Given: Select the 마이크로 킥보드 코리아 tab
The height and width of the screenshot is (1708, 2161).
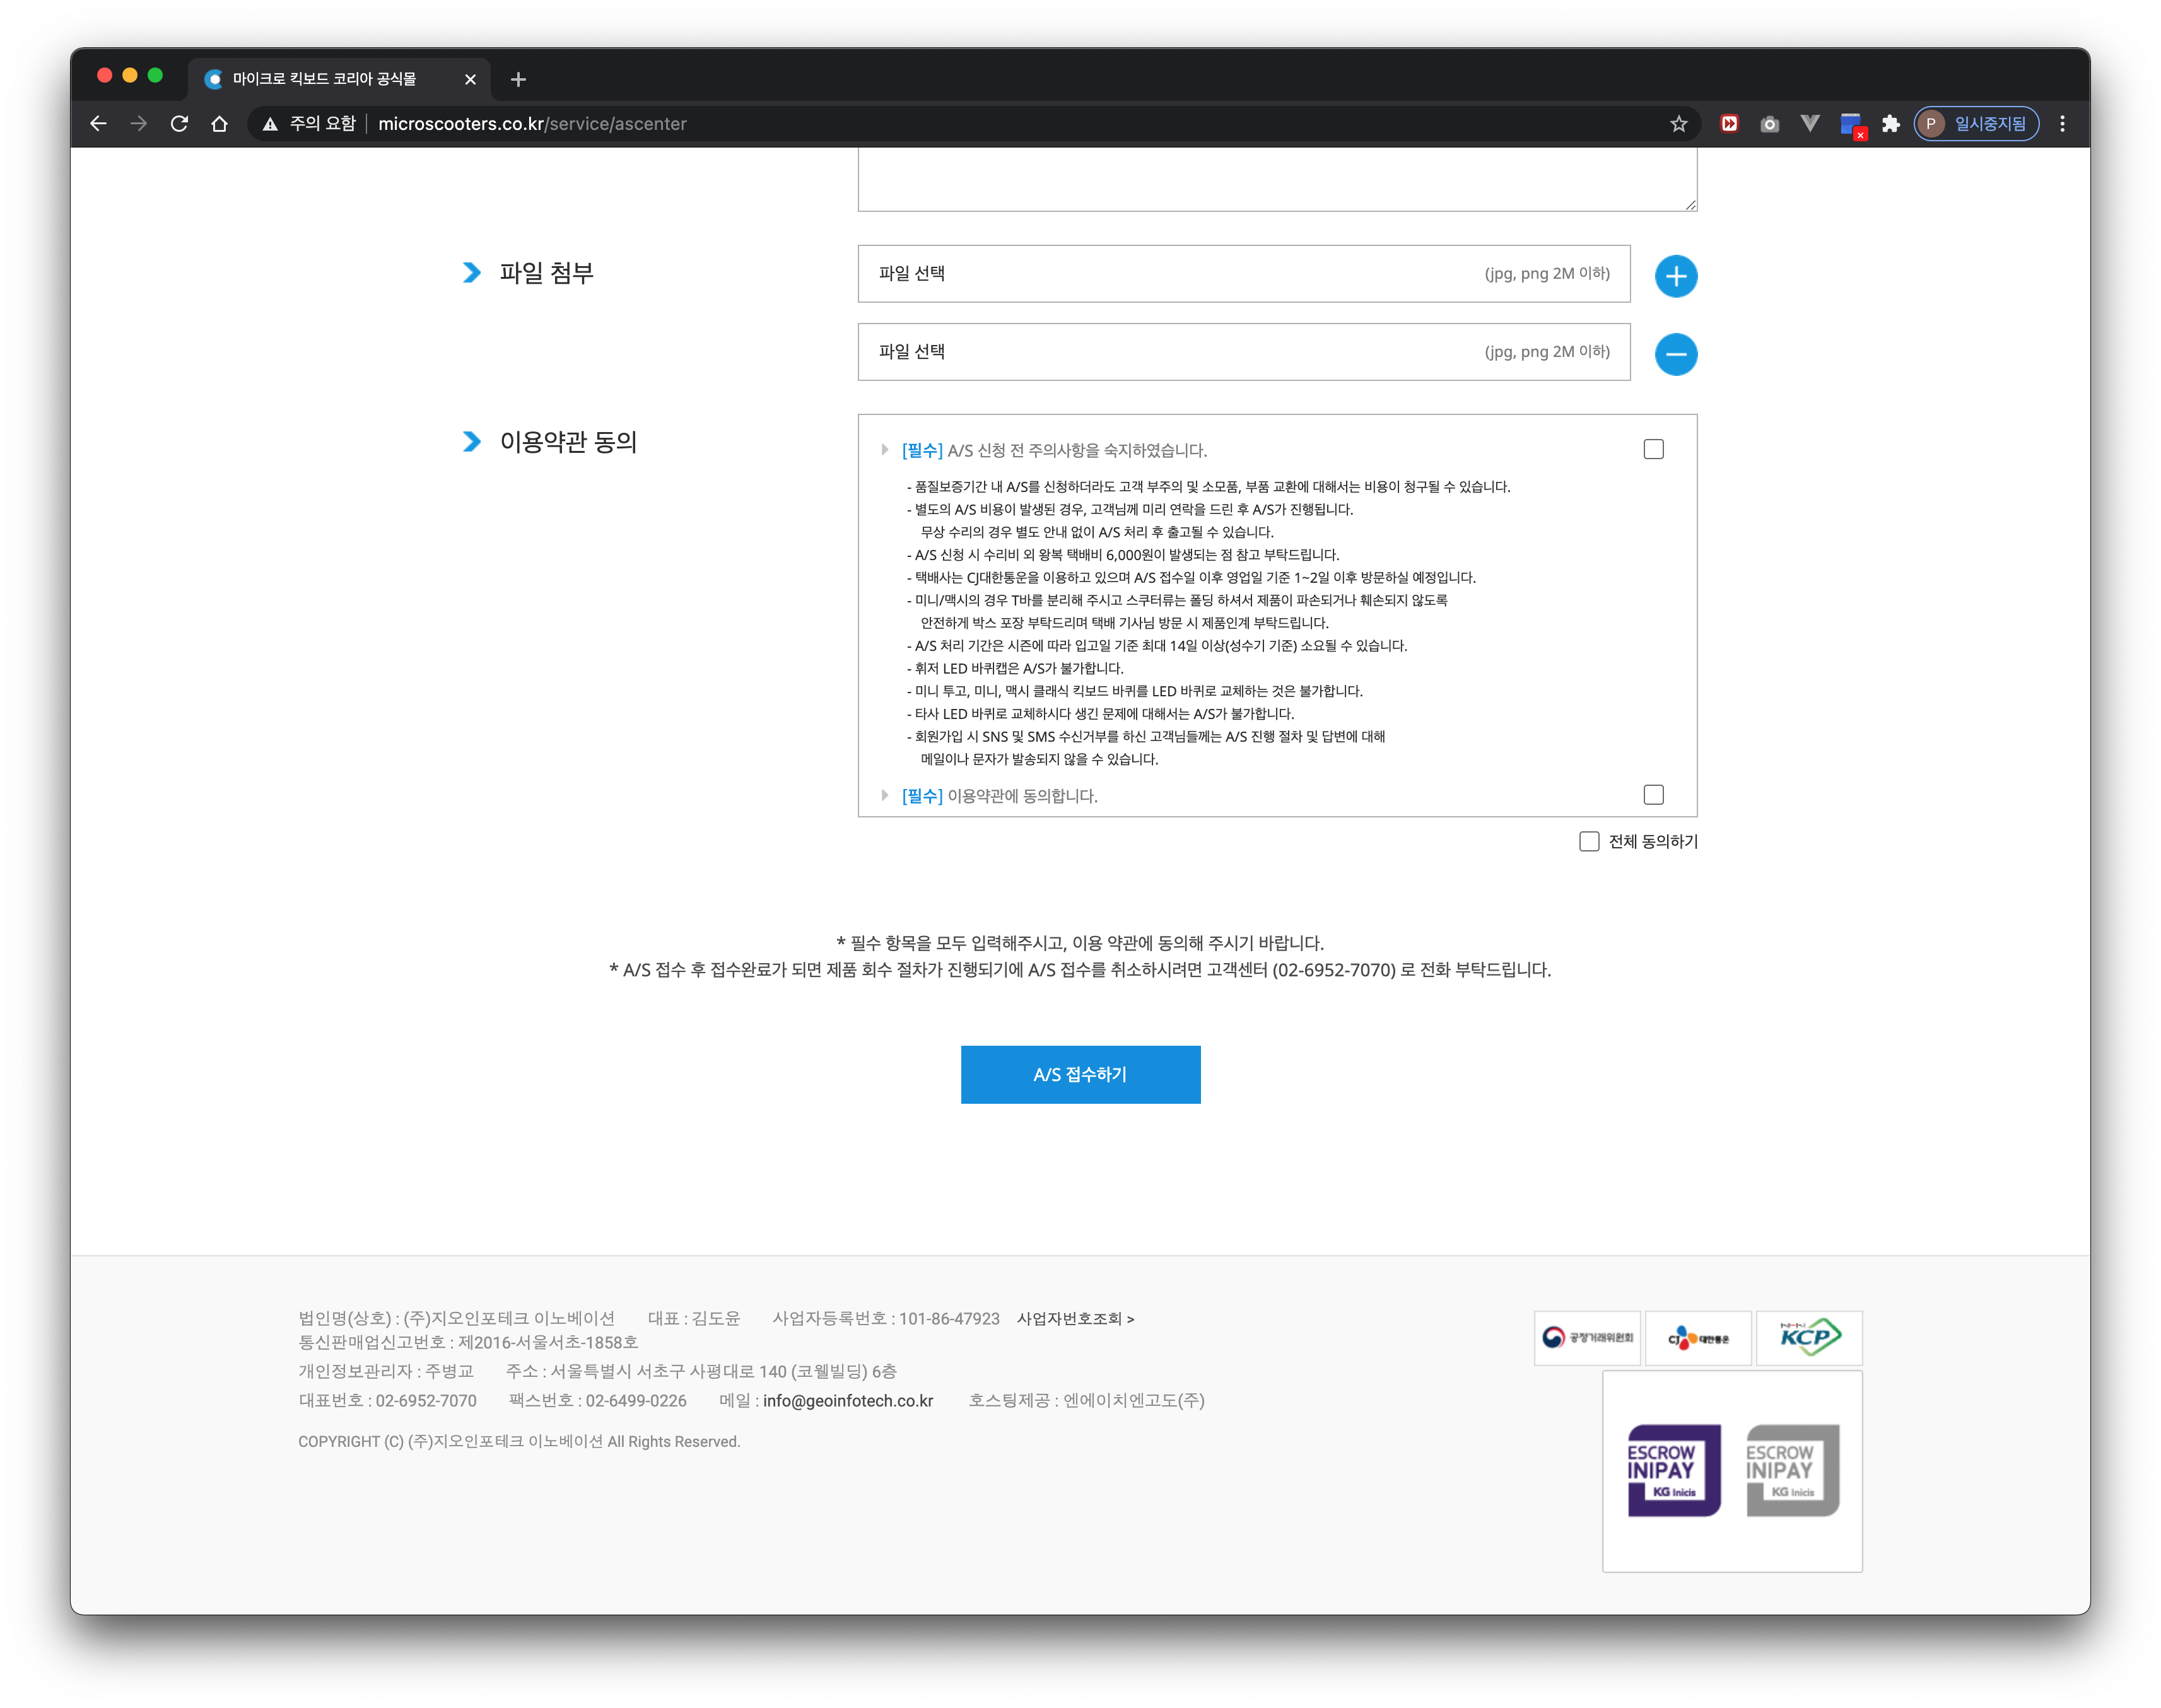Looking at the screenshot, I should pos(325,79).
